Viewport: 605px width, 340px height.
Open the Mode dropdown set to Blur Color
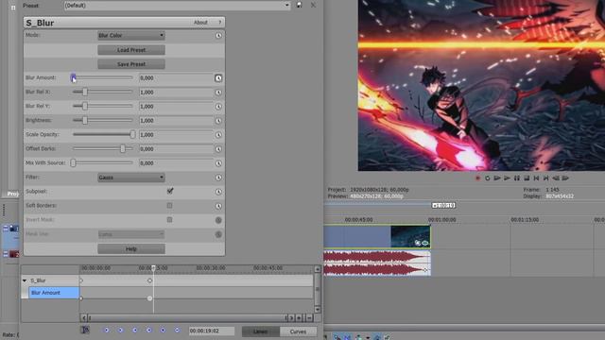click(x=131, y=36)
